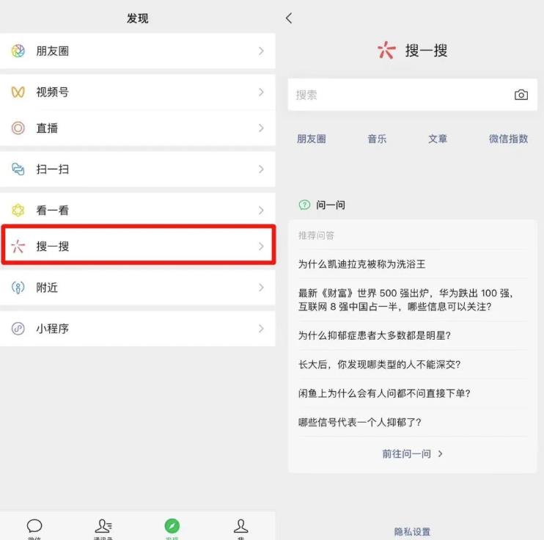Open question 哪些信号代表一个人抑郁了
The width and height of the screenshot is (544, 540).
(x=359, y=423)
